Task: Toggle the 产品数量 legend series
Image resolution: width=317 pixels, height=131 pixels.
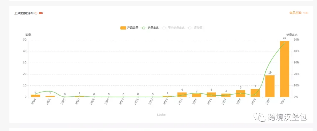Action: [x=129, y=28]
